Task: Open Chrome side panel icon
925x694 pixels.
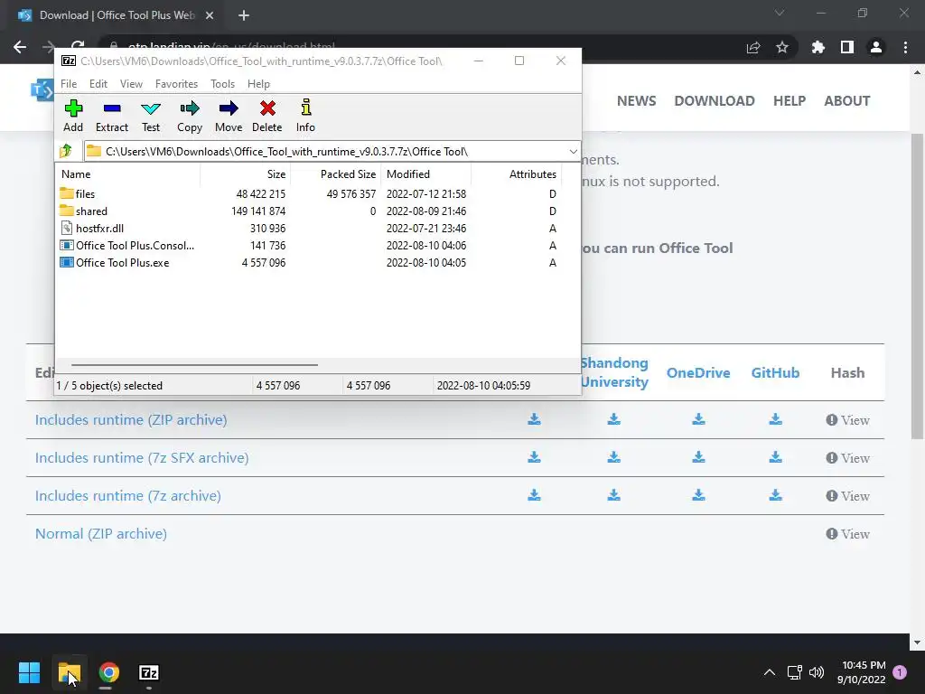Action: click(847, 47)
